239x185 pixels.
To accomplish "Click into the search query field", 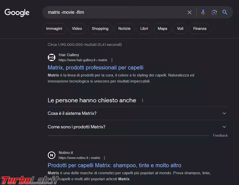I will [x=113, y=12].
